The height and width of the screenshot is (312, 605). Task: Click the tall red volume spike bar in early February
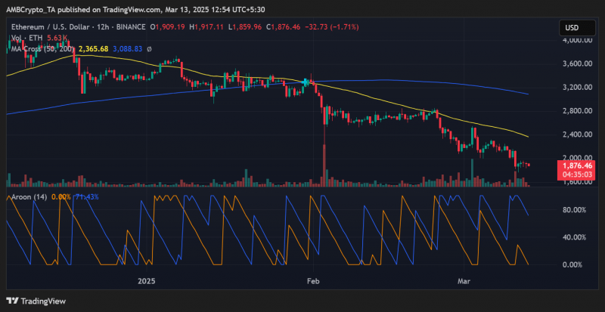click(x=324, y=166)
